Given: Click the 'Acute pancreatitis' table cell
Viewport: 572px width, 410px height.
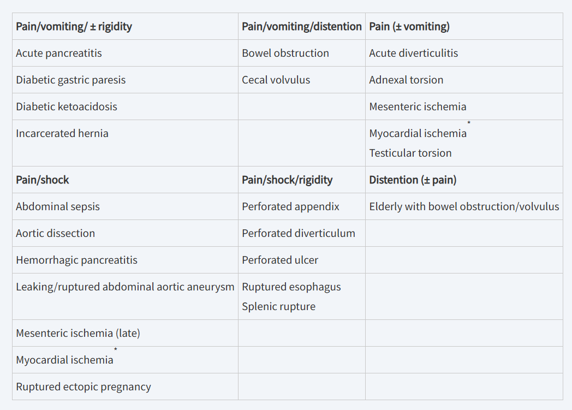Looking at the screenshot, I should pyautogui.click(x=125, y=53).
